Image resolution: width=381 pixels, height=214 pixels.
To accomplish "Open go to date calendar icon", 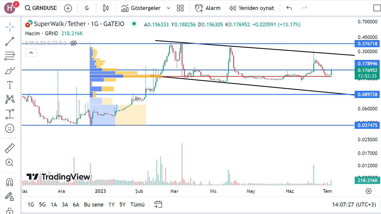I will pos(158,204).
